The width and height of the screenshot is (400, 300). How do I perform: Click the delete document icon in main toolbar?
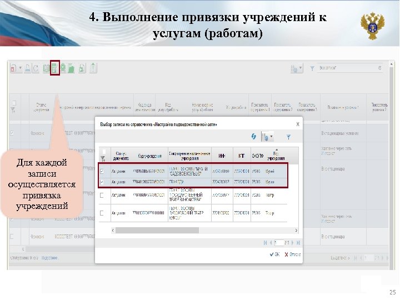(13, 68)
